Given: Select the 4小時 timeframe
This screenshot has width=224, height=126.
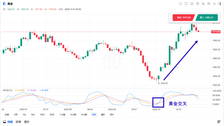Looking at the screenshot, I should 85,115.
